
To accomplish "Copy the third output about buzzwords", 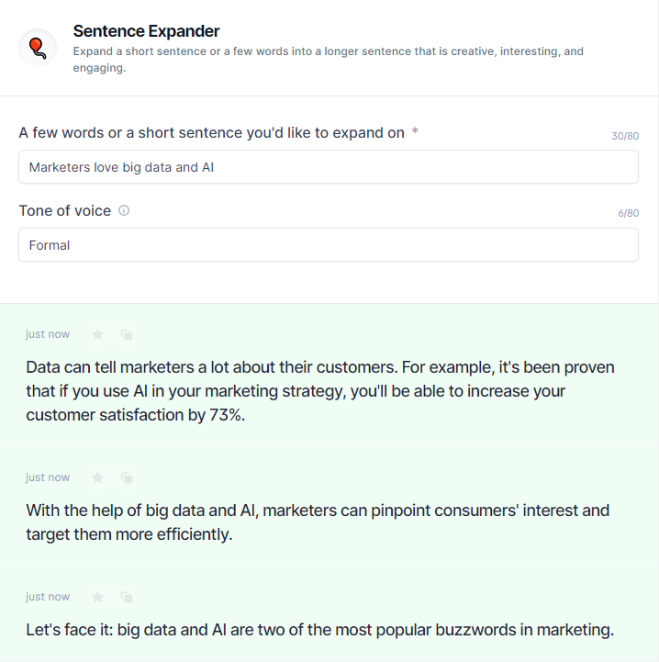I will (x=127, y=597).
